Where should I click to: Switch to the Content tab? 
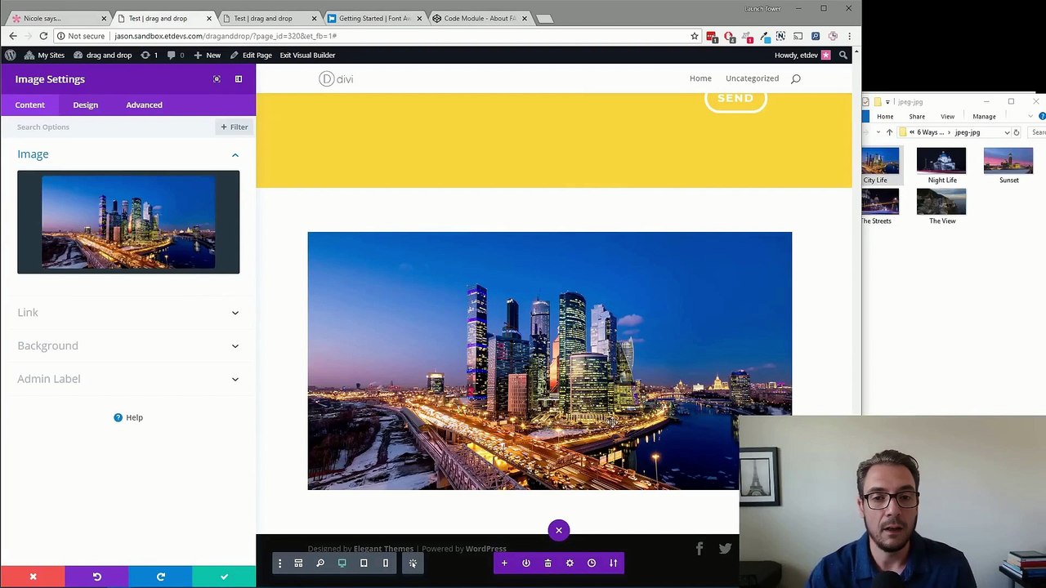pyautogui.click(x=29, y=105)
